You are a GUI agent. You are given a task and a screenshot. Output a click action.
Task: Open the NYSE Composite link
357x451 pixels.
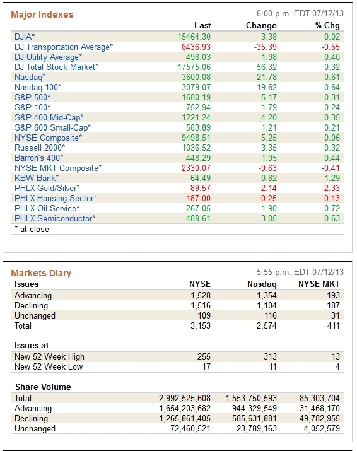48,138
